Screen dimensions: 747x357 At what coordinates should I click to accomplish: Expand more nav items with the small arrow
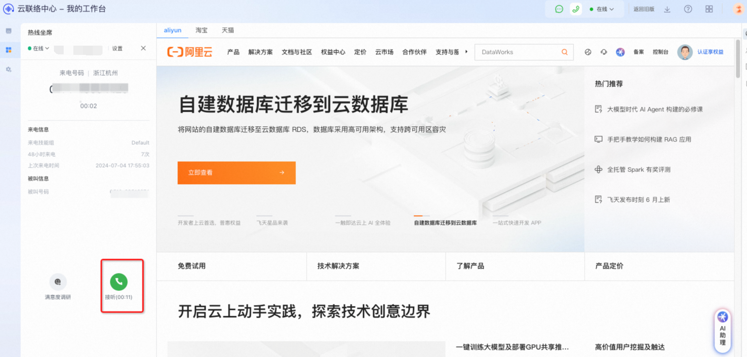pos(467,51)
